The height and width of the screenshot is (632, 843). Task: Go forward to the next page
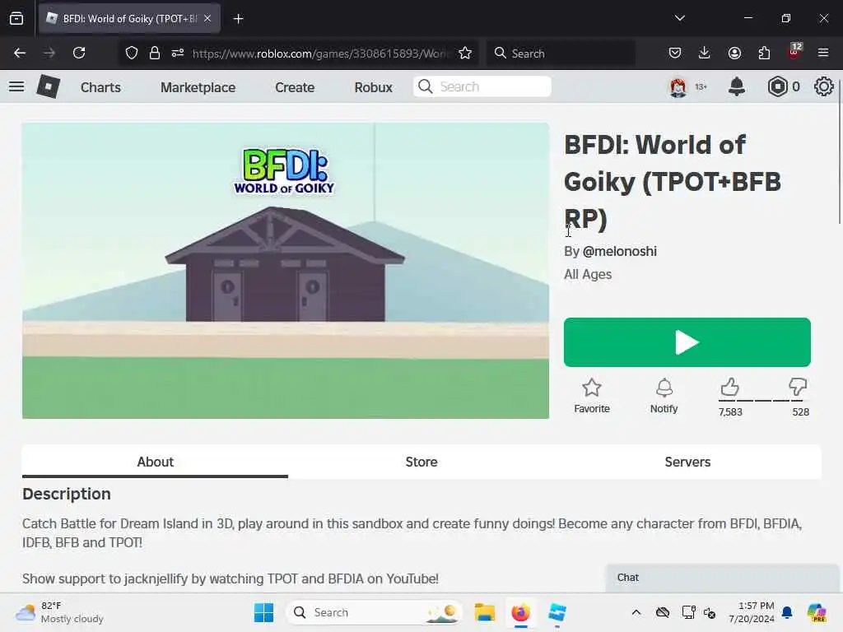click(49, 53)
